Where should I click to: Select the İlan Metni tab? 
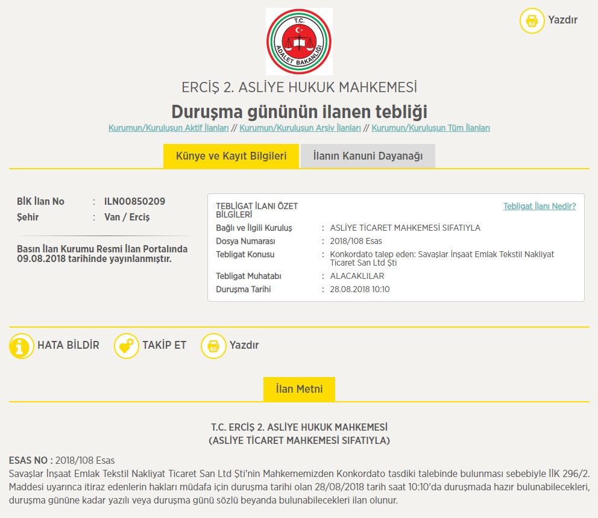[x=299, y=389]
